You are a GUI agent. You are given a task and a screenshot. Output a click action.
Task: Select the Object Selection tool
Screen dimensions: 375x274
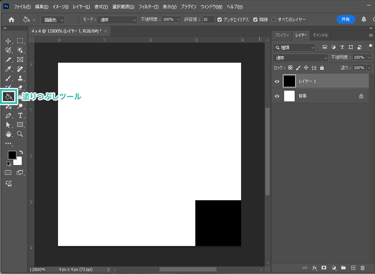20,50
